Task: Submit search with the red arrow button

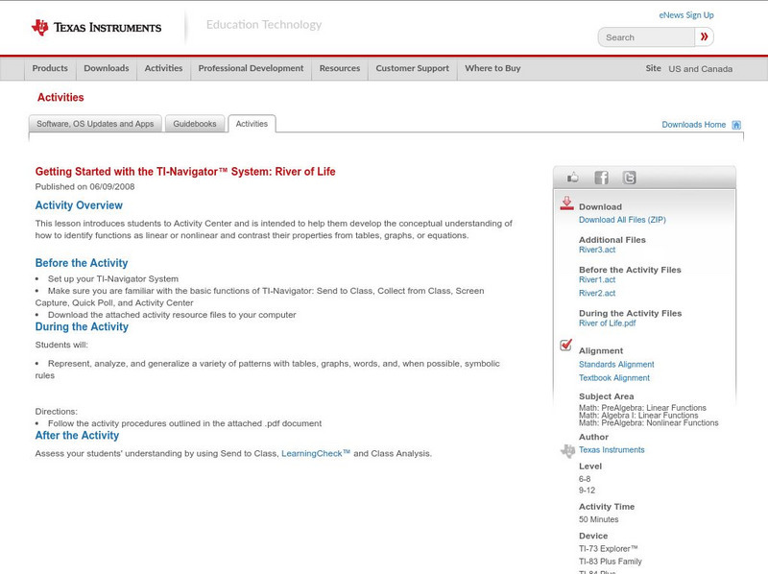Action: [x=704, y=36]
